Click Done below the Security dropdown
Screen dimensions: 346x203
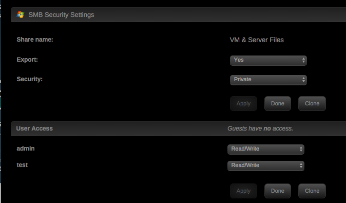point(278,103)
